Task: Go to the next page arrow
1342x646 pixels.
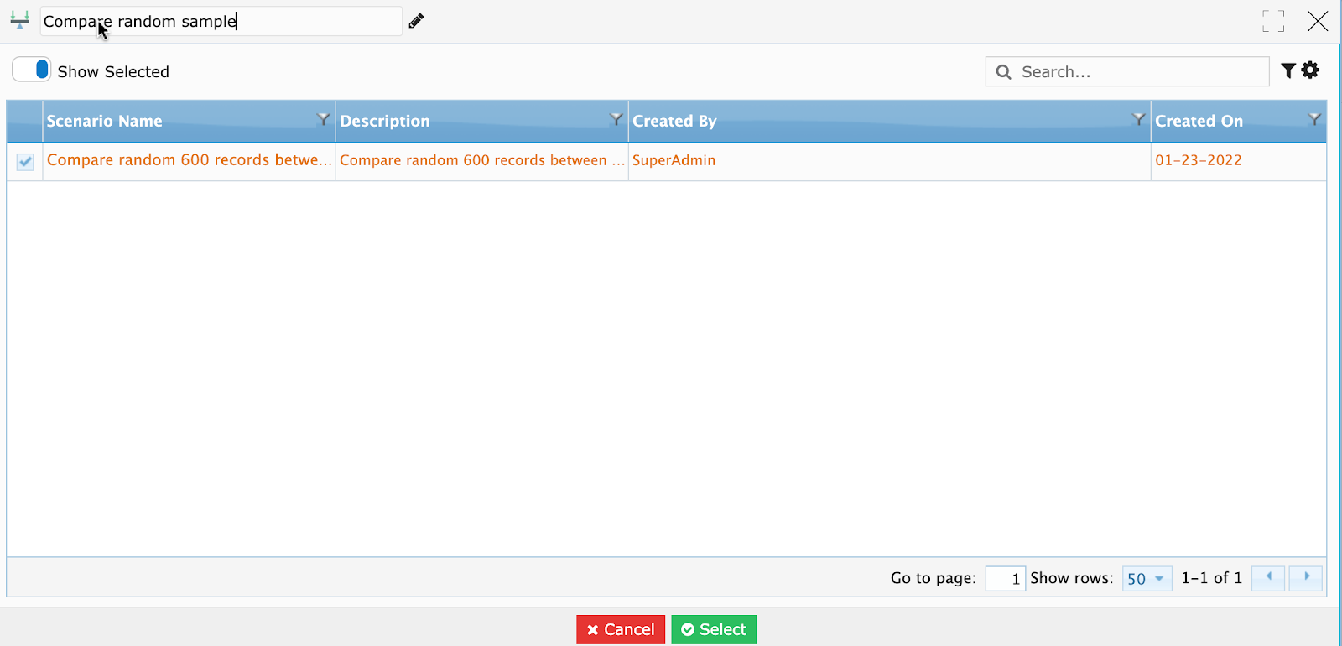Action: coord(1306,578)
